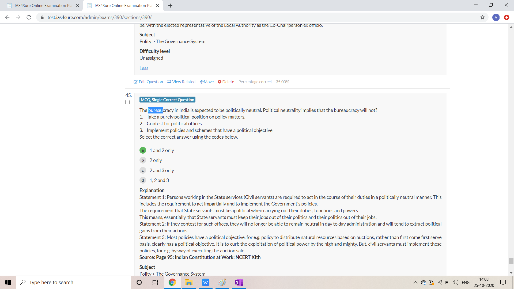The width and height of the screenshot is (514, 289).
Task: Delete the question above question 45
Action: pos(226,82)
